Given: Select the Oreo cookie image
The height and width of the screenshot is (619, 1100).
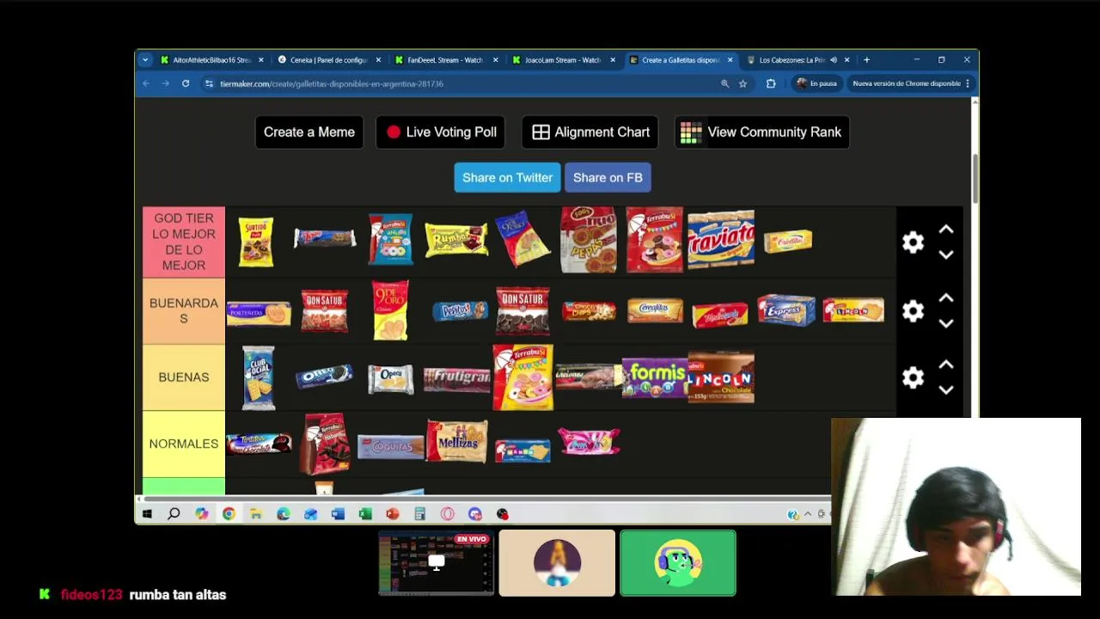Looking at the screenshot, I should (325, 376).
